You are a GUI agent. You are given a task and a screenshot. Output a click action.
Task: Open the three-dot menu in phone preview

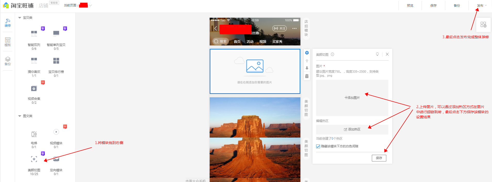294,28
